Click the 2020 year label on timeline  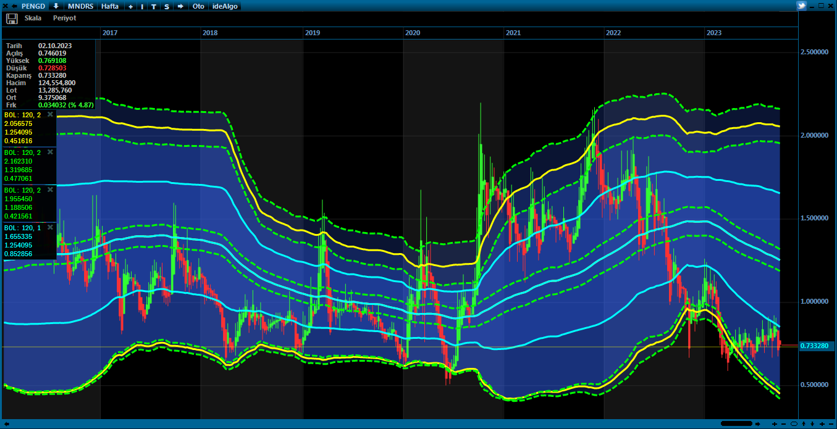[413, 33]
